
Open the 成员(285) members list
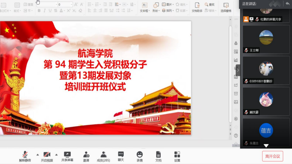click(x=103, y=156)
